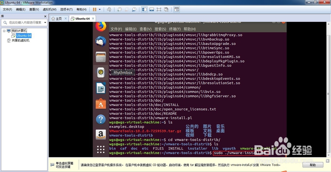Click the blue vmware-tools-distrib directory name
Screen dimensions: 331x172
131,136
